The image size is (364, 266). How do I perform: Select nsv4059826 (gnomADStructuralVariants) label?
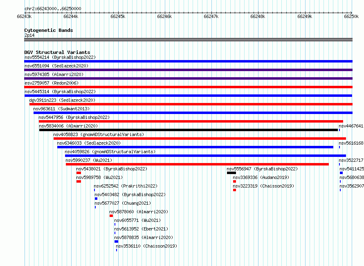click(110, 152)
